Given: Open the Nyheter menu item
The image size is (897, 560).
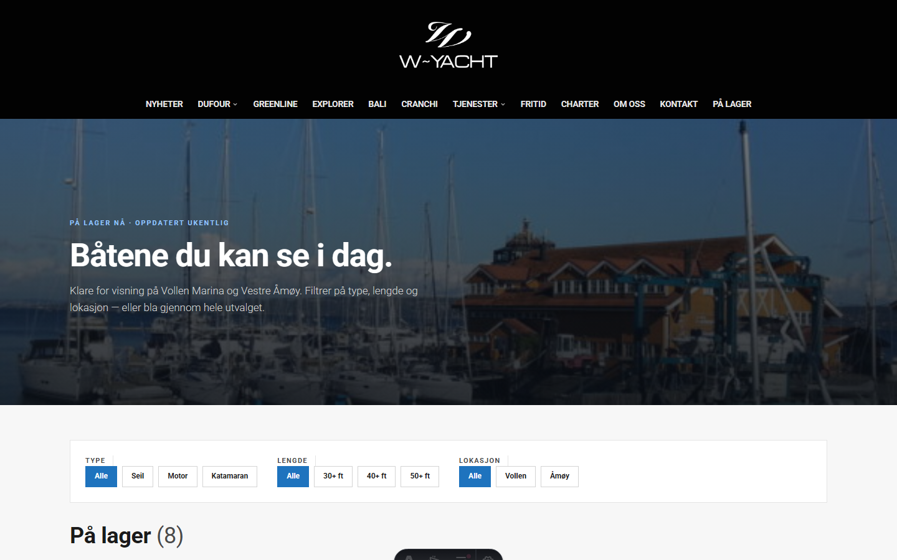Looking at the screenshot, I should point(164,104).
